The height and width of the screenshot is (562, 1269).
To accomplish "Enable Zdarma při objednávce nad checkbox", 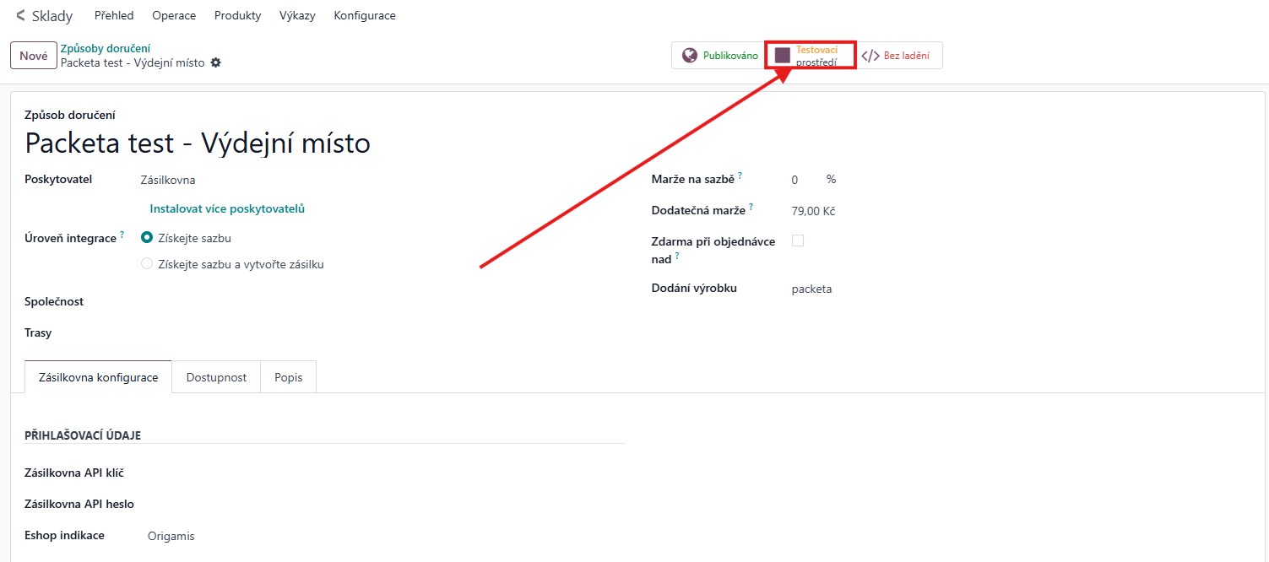I will (798, 240).
